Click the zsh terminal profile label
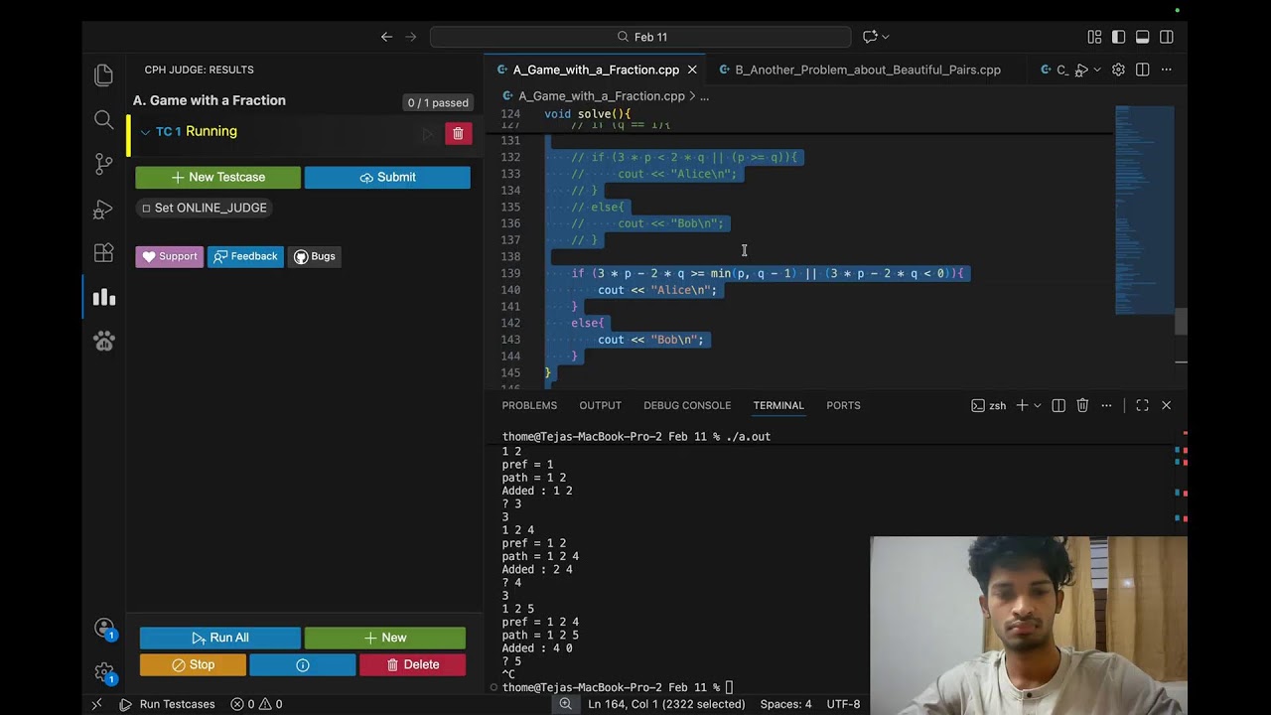1271x715 pixels. pyautogui.click(x=988, y=405)
